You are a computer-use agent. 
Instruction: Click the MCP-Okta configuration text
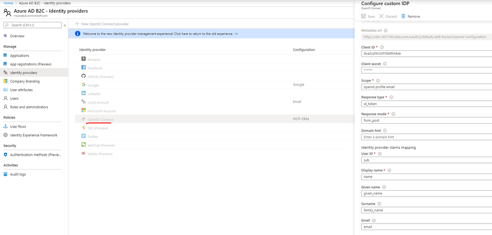(300, 119)
